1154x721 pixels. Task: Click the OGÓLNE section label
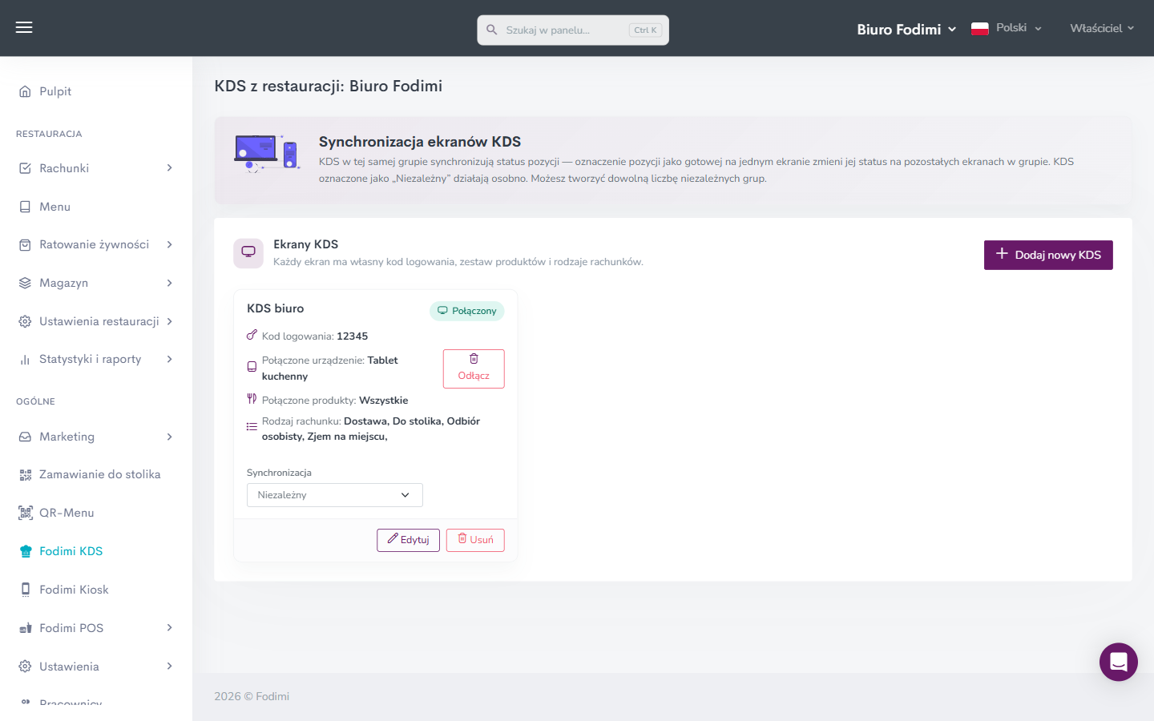(36, 401)
